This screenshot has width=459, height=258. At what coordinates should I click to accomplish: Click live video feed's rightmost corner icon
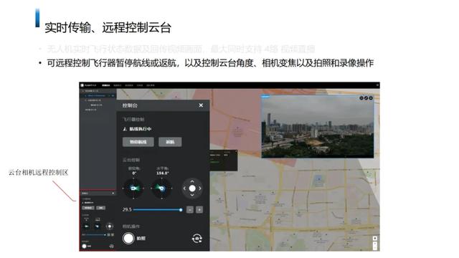[x=371, y=98]
